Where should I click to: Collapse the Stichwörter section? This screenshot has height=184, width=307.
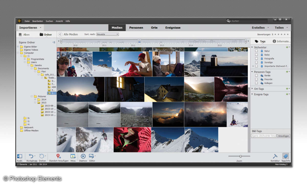pos(252,47)
